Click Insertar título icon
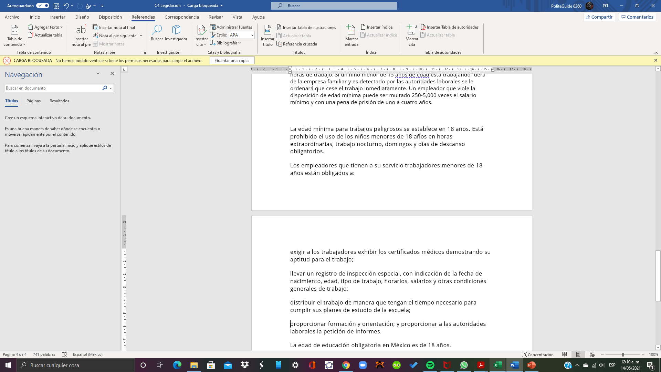This screenshot has height=372, width=661. point(267,35)
